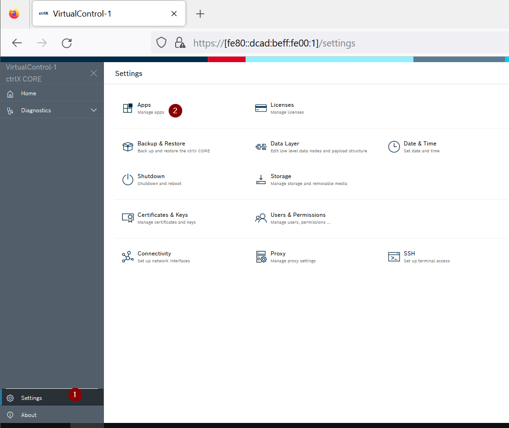Close the VirtualControl-1 browser tab
This screenshot has height=428, width=509.
pos(174,14)
